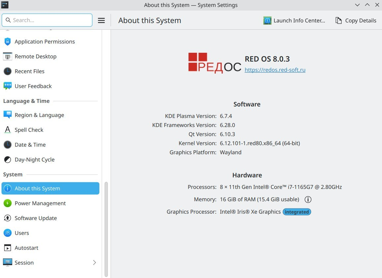Click the Autostart play icon

tap(8, 248)
